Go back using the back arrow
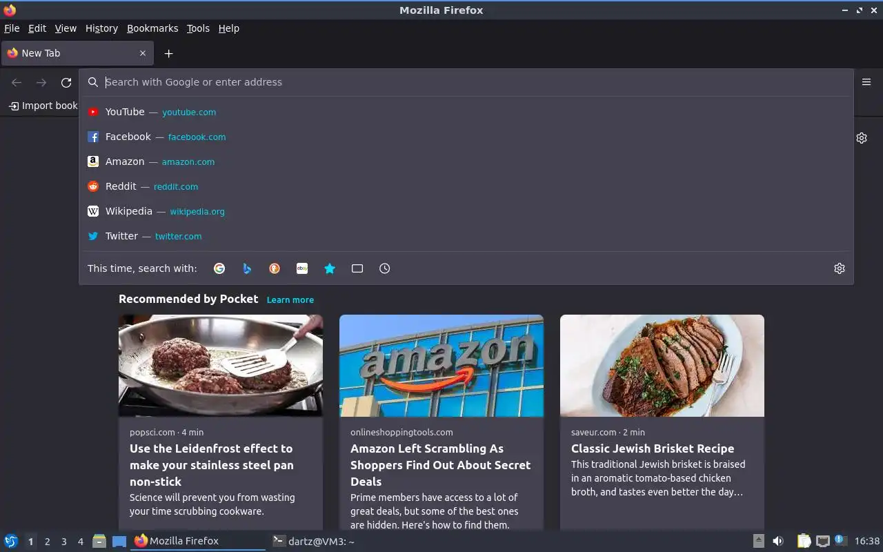Screen dimensions: 883x552 pos(17,82)
